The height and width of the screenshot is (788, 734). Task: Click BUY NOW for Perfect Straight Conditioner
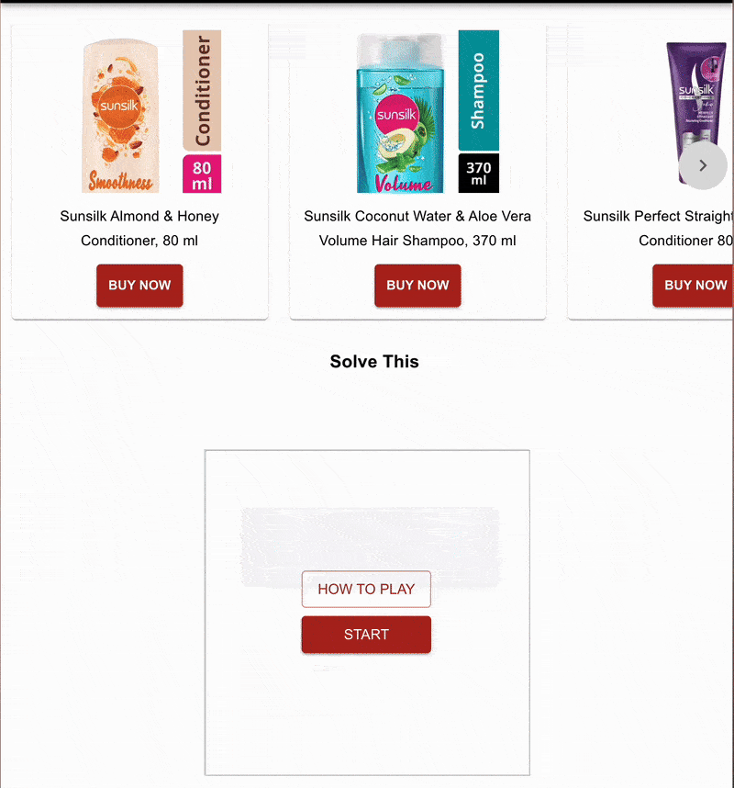(x=694, y=285)
